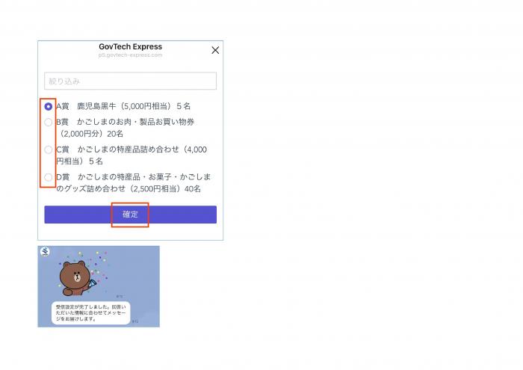Click the C賞 かごしまの特産品詰め合わせ label

click(x=131, y=155)
